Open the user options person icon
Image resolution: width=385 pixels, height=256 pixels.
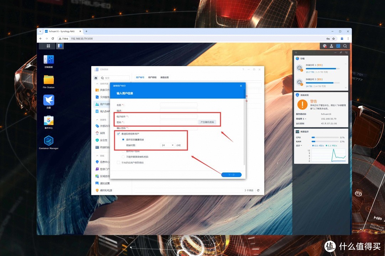click(x=331, y=46)
